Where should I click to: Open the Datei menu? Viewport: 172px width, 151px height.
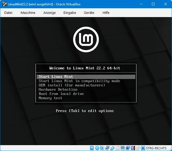coord(8,13)
